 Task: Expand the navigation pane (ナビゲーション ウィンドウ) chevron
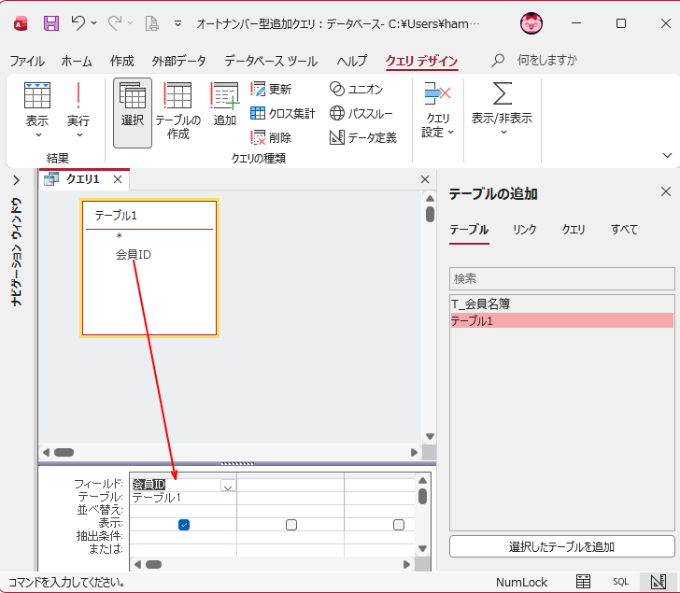pyautogui.click(x=17, y=180)
